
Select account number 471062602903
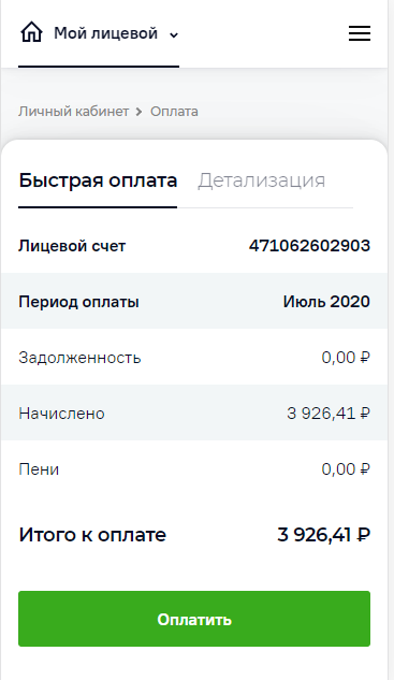pos(309,246)
